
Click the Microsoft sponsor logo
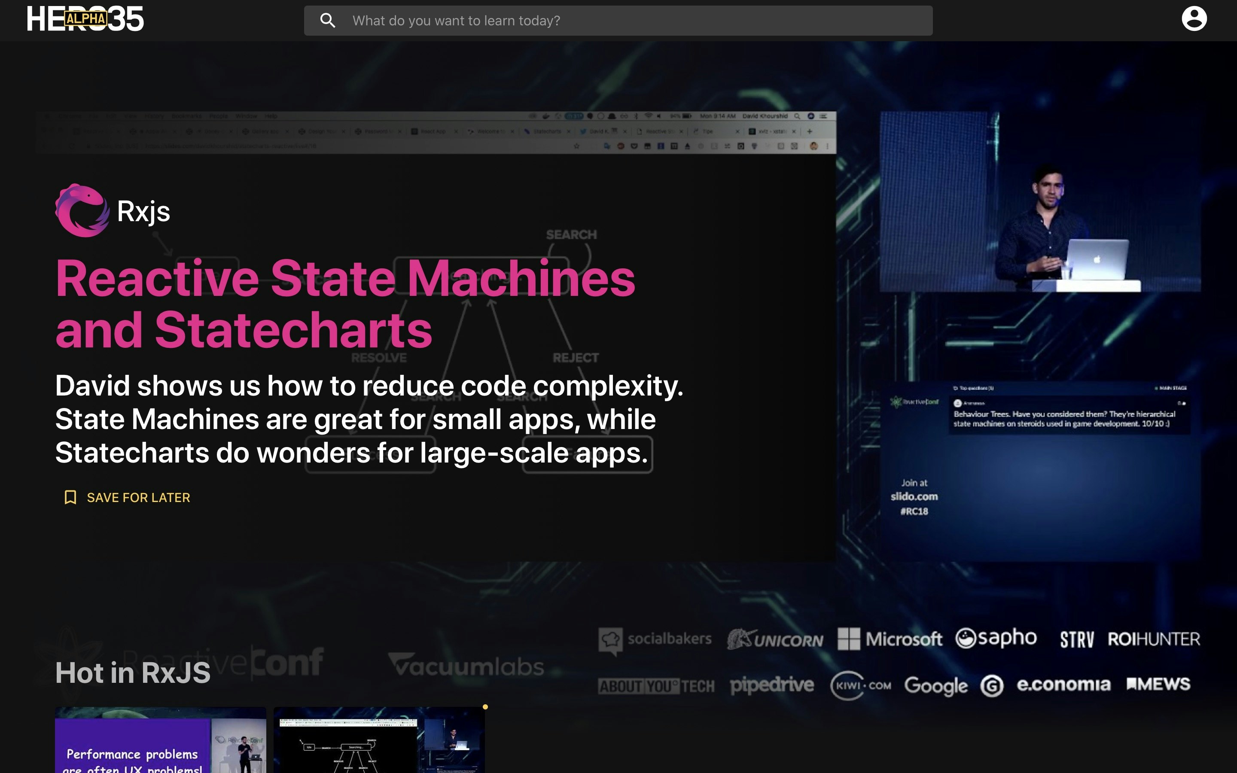coord(890,639)
